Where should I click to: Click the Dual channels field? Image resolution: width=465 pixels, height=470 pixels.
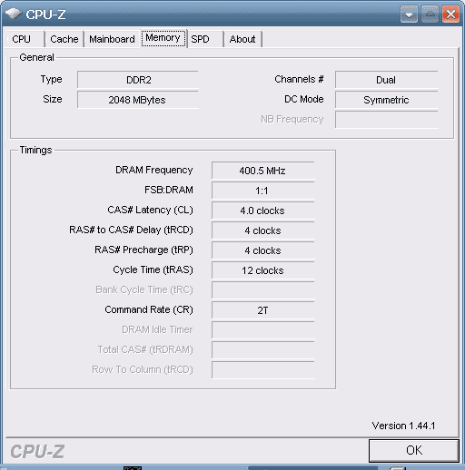[387, 80]
